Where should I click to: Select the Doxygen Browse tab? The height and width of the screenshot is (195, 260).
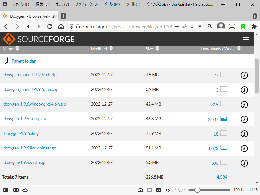click(30, 16)
